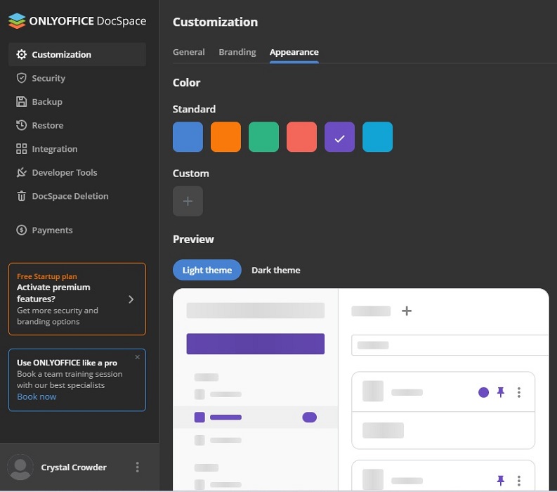Dismiss the Use ONLYOFFICE like a pro banner

point(138,357)
